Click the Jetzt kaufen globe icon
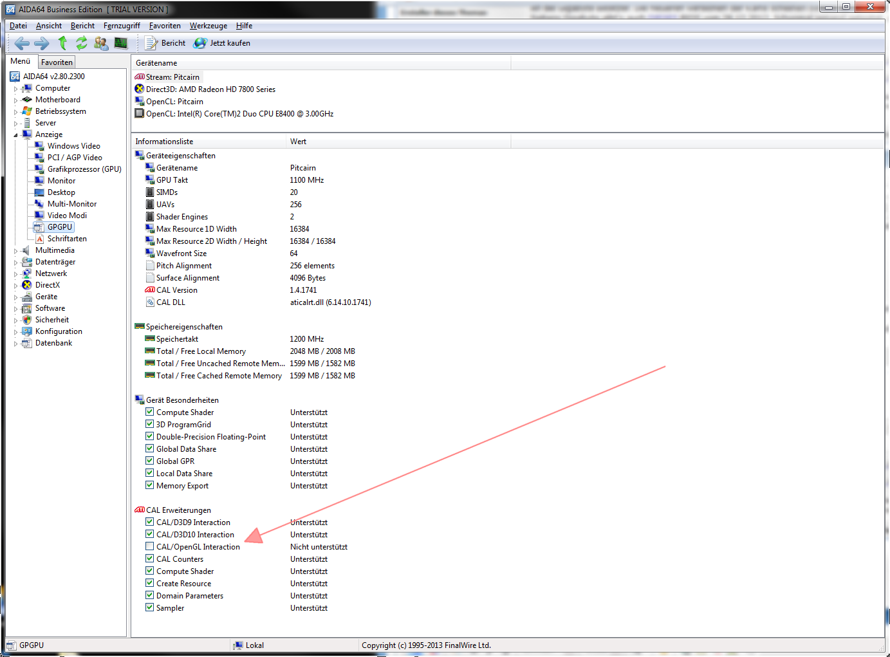The height and width of the screenshot is (657, 890). [200, 43]
